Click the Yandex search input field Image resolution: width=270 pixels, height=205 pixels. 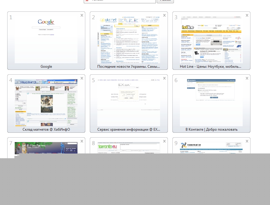[x=120, y=1]
